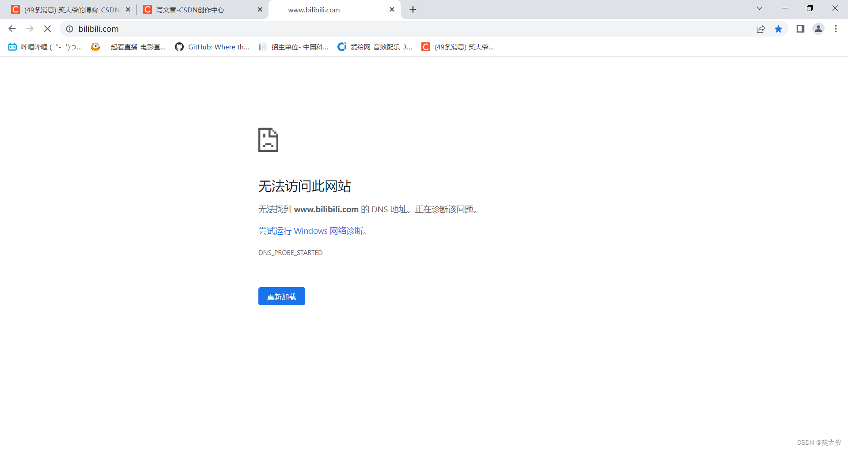The height and width of the screenshot is (450, 848).
Task: Stop loading the bilibili page
Action: 48,29
